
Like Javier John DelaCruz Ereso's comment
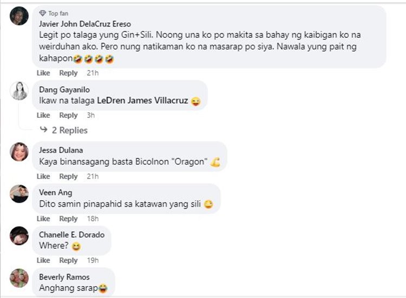coord(43,73)
